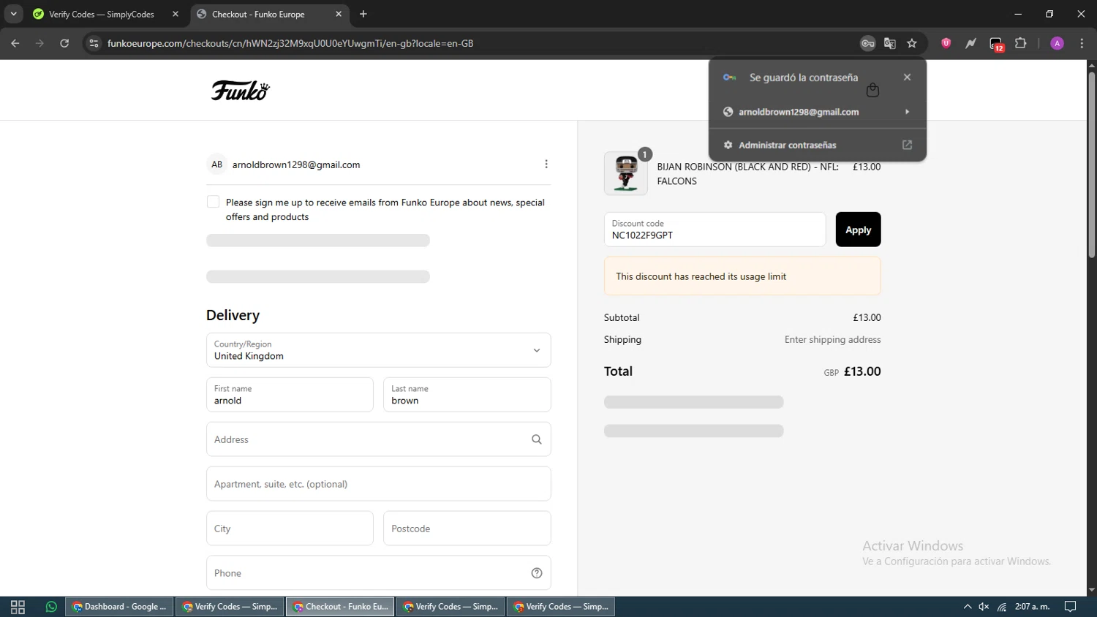Expand saved account arnoldbrown1298@gmail.com arrow
The image size is (1097, 617).
click(907, 112)
